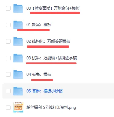Select checkbox for 02 结构化：万能答题模板
The height and width of the screenshot is (117, 114).
(8, 41)
